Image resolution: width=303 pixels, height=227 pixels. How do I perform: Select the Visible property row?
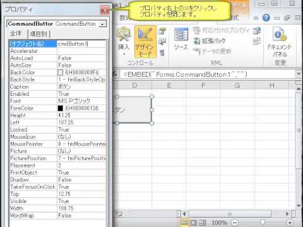click(x=57, y=201)
